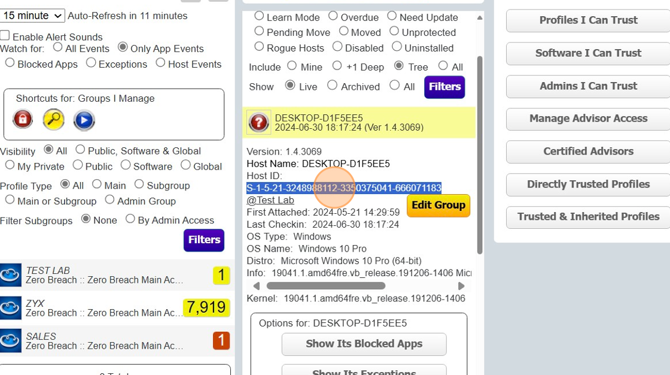Open the magnifying glass search shortcut

pos(53,120)
